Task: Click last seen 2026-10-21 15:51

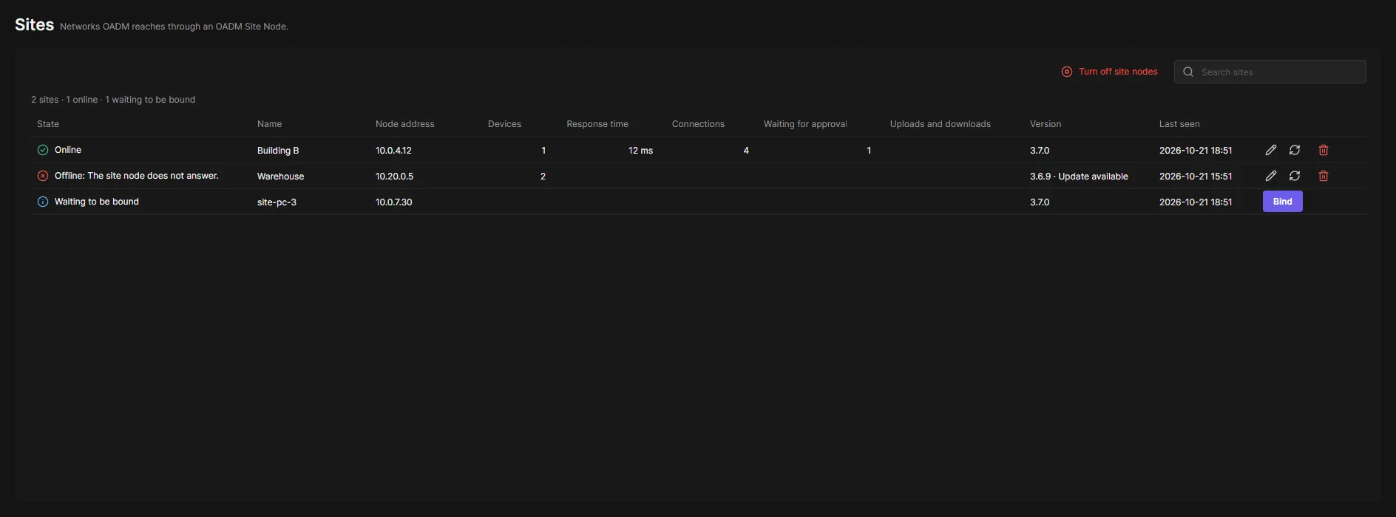Action: pos(1196,177)
